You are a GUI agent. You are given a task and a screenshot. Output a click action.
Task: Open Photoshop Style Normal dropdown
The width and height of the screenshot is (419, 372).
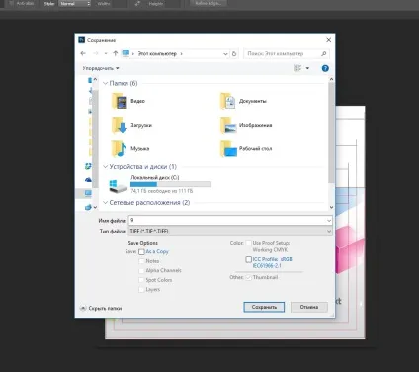tap(75, 4)
